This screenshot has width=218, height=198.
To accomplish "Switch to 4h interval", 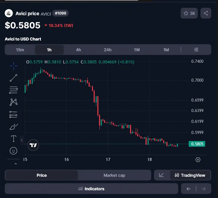I will tap(79, 50).
